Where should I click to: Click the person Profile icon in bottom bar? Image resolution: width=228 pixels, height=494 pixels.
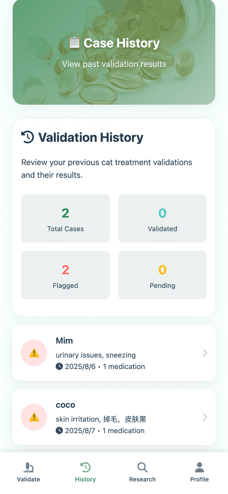[199, 467]
